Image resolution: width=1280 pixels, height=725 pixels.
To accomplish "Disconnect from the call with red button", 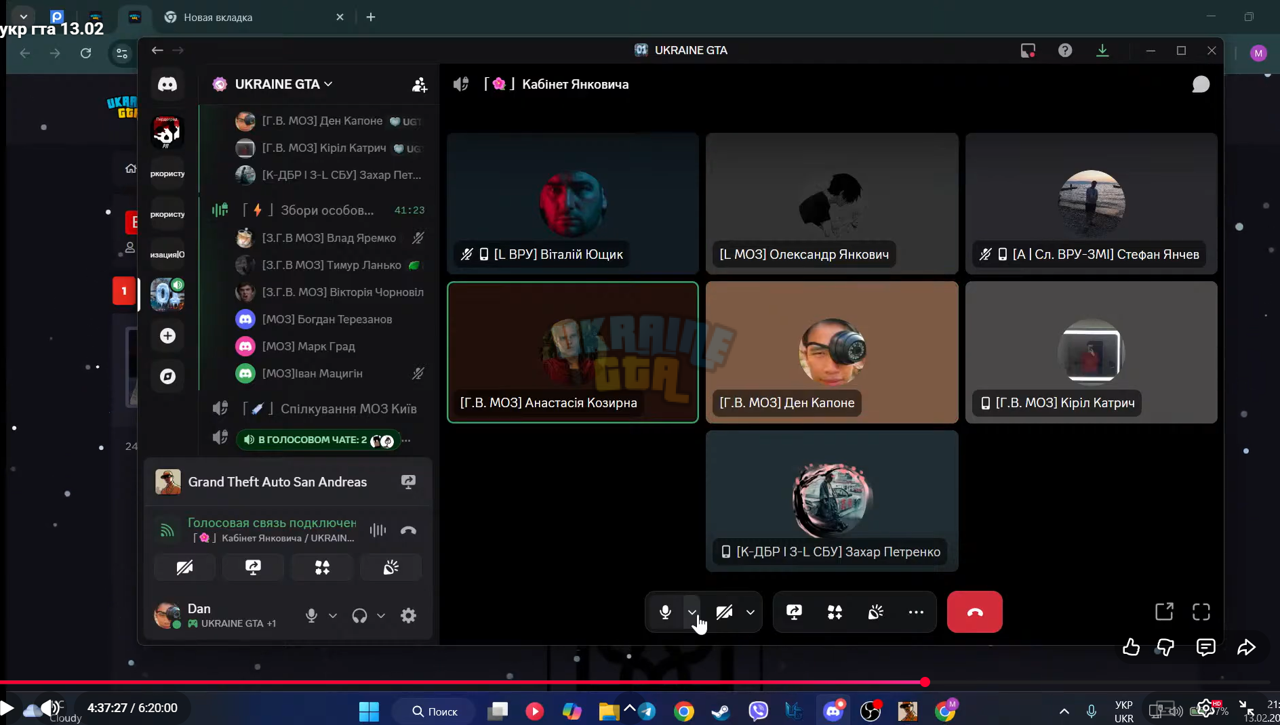I will [974, 612].
